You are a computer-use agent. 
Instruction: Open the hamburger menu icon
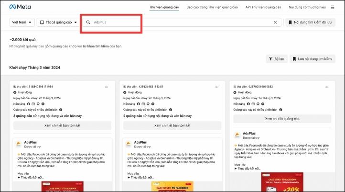pos(333,7)
